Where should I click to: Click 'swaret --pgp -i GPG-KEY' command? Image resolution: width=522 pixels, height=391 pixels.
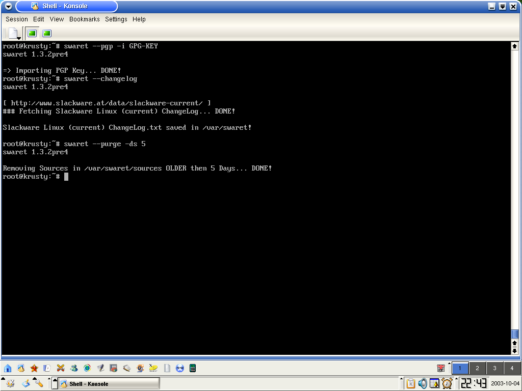pos(111,46)
